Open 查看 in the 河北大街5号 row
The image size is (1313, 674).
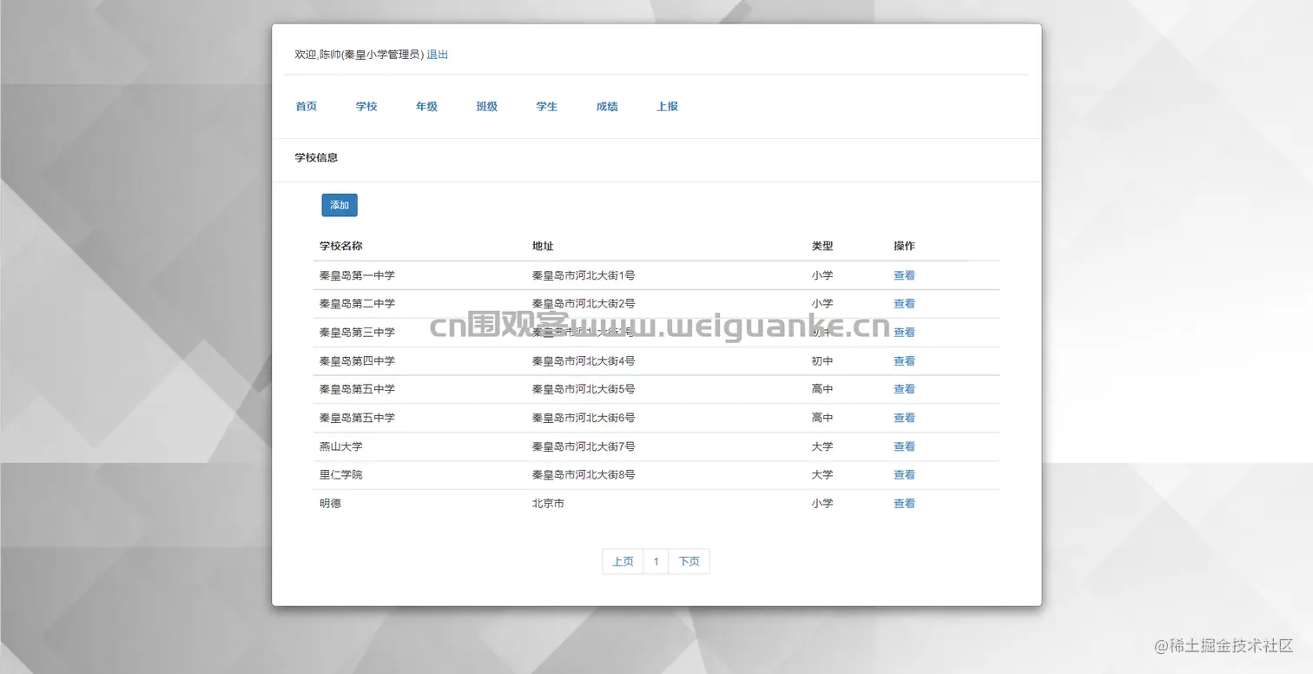click(x=904, y=389)
